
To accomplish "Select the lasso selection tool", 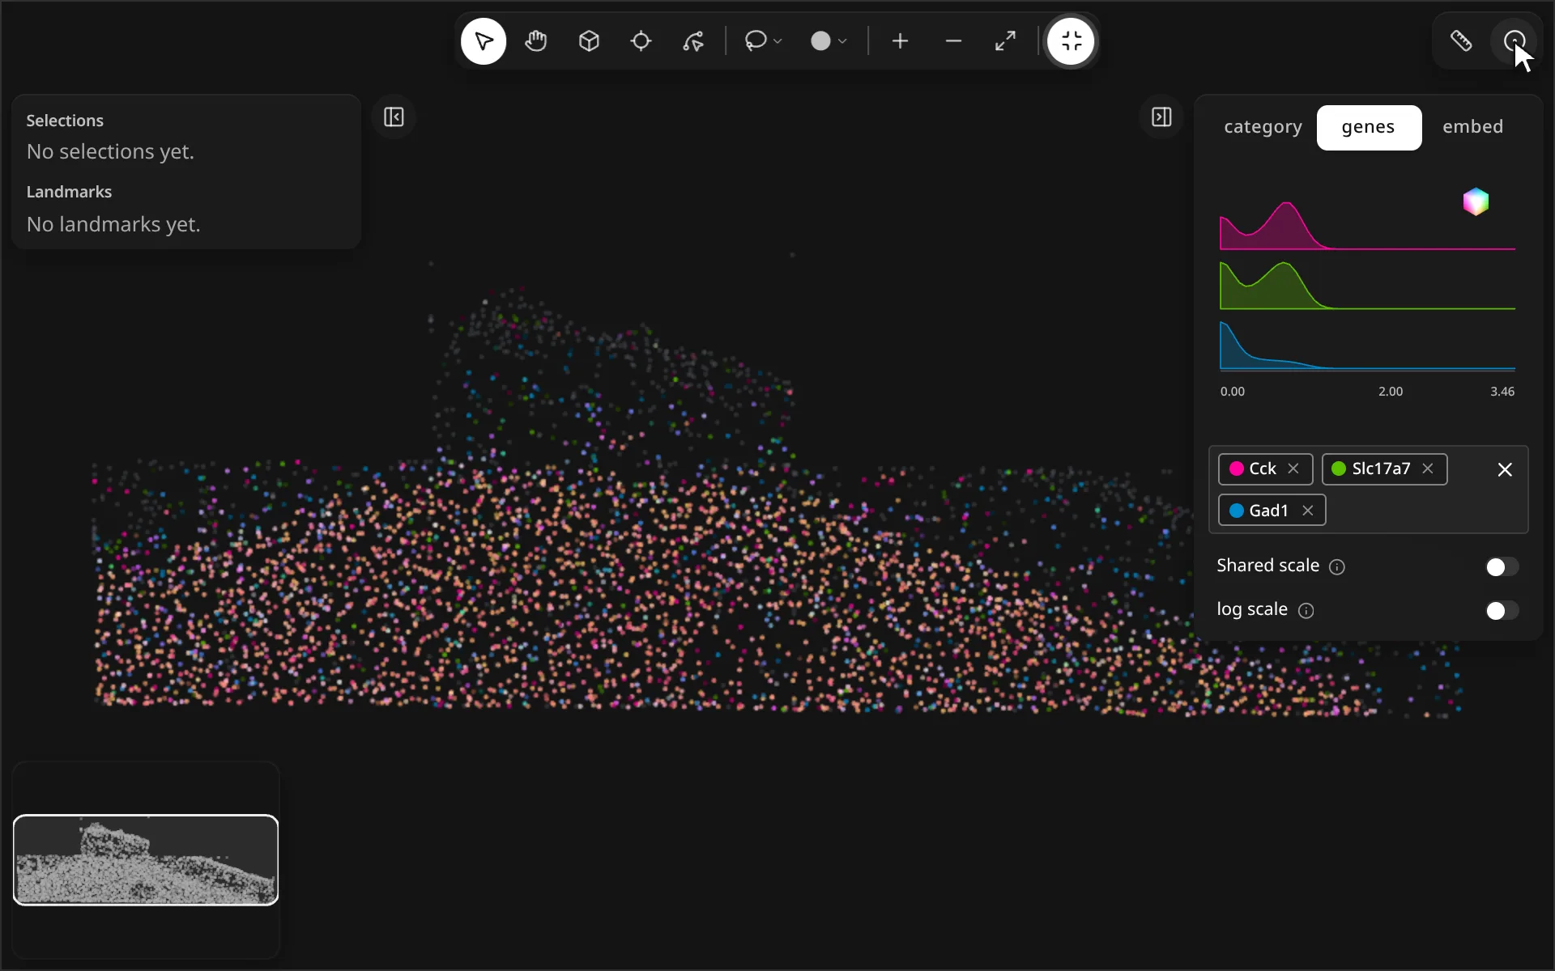I will click(756, 41).
